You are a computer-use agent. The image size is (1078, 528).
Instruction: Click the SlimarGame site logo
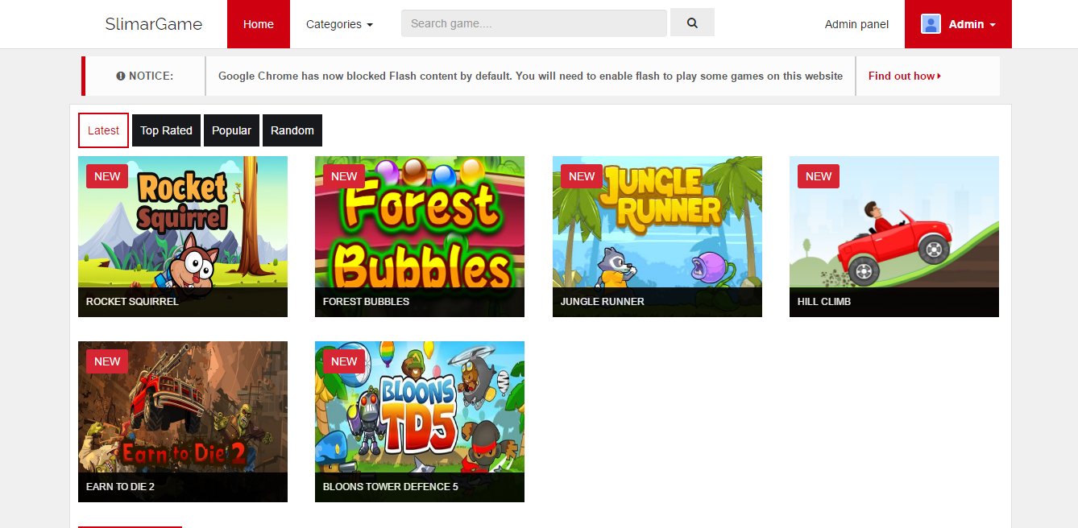(154, 24)
